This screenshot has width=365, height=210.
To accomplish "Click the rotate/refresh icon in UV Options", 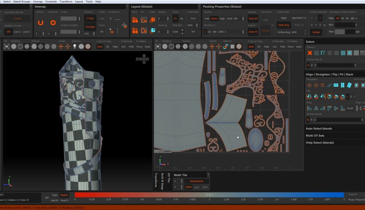I will click(x=226, y=47).
